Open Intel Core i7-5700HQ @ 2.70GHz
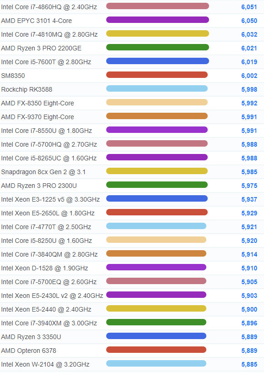Screen dimensions: 264x373 pyautogui.click(x=49, y=144)
